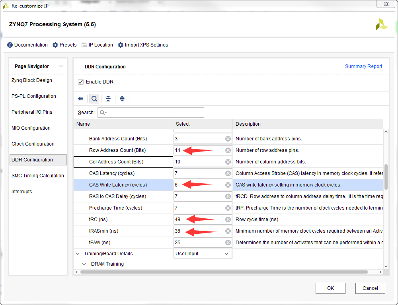Viewport: 398px width, 305px height.
Task: Select DDR Configuration page
Action: (x=38, y=160)
